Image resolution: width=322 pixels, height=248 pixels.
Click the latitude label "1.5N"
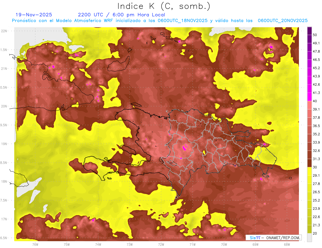pos(4,50)
